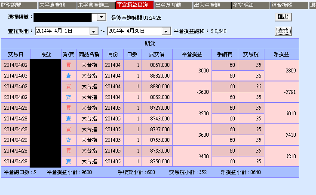Click the 月份 column header
This screenshot has width=316, height=195.
(x=113, y=54)
